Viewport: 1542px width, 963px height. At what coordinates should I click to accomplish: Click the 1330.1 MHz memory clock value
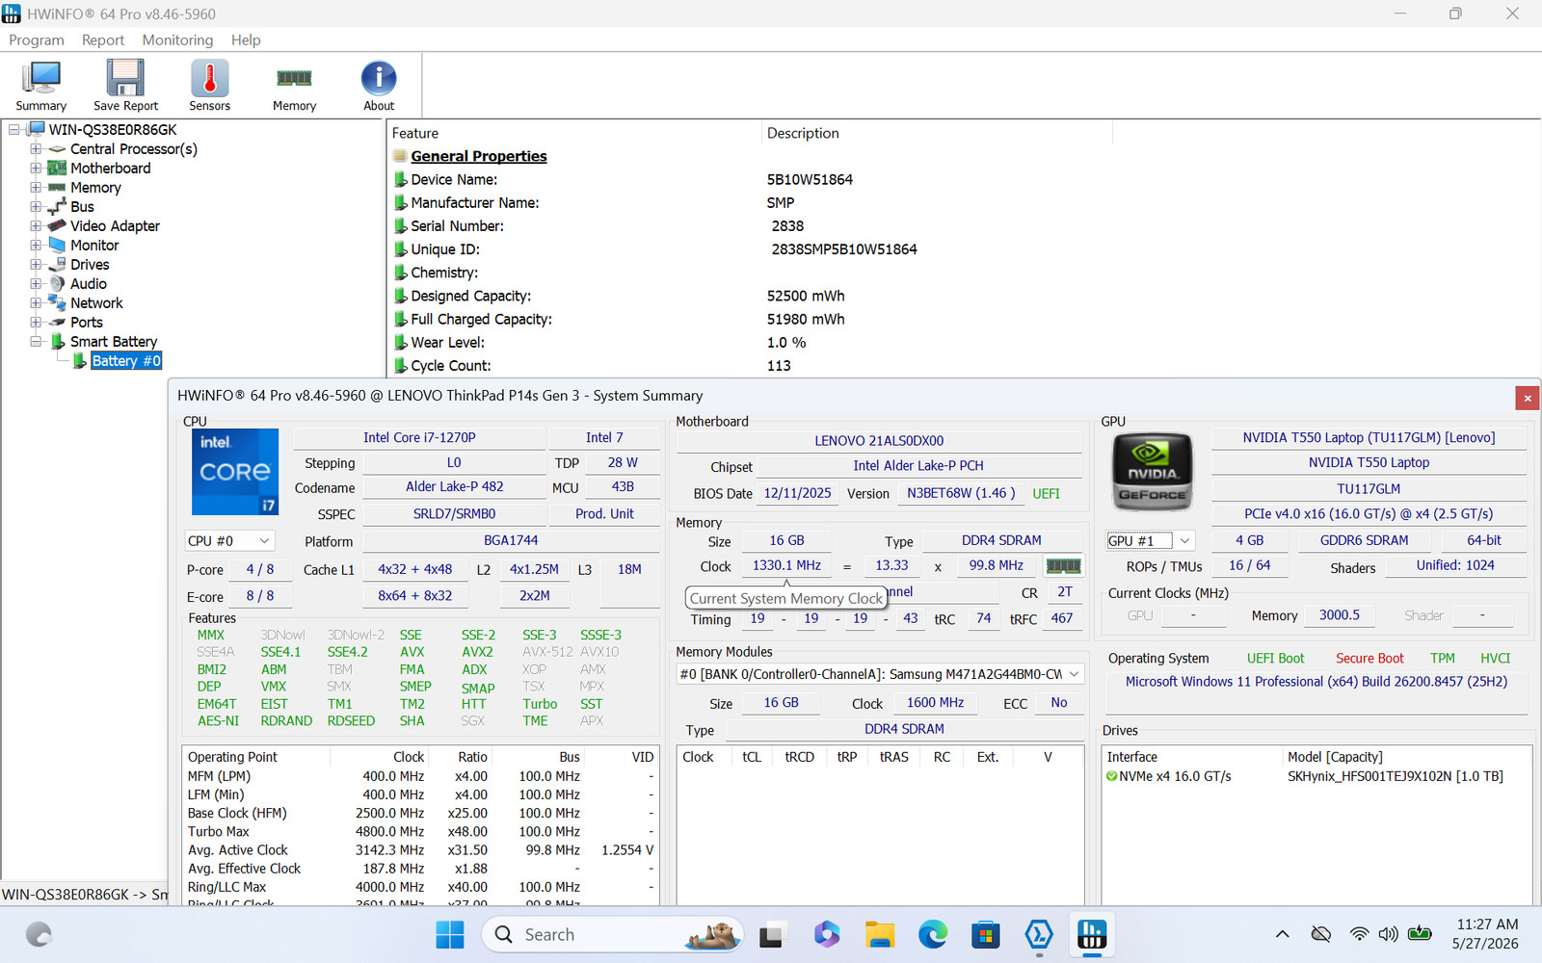(x=786, y=566)
